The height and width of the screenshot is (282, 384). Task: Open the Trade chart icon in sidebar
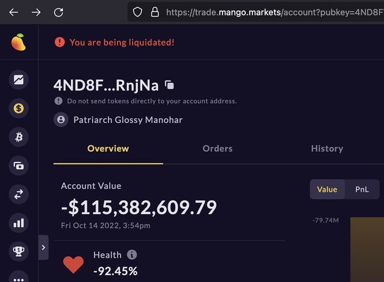click(x=19, y=80)
